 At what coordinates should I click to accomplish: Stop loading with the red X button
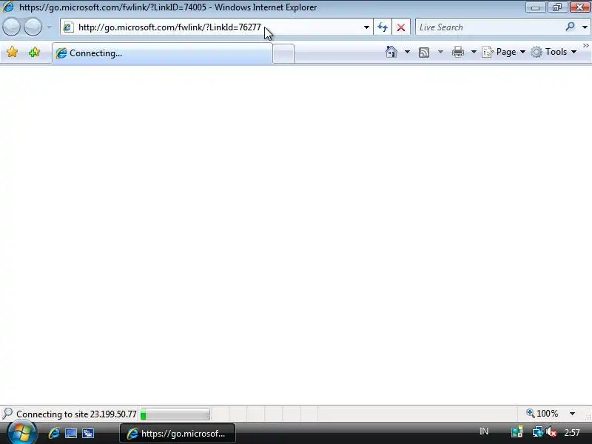click(x=401, y=27)
